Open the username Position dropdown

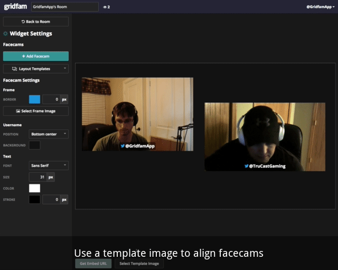tap(49, 134)
